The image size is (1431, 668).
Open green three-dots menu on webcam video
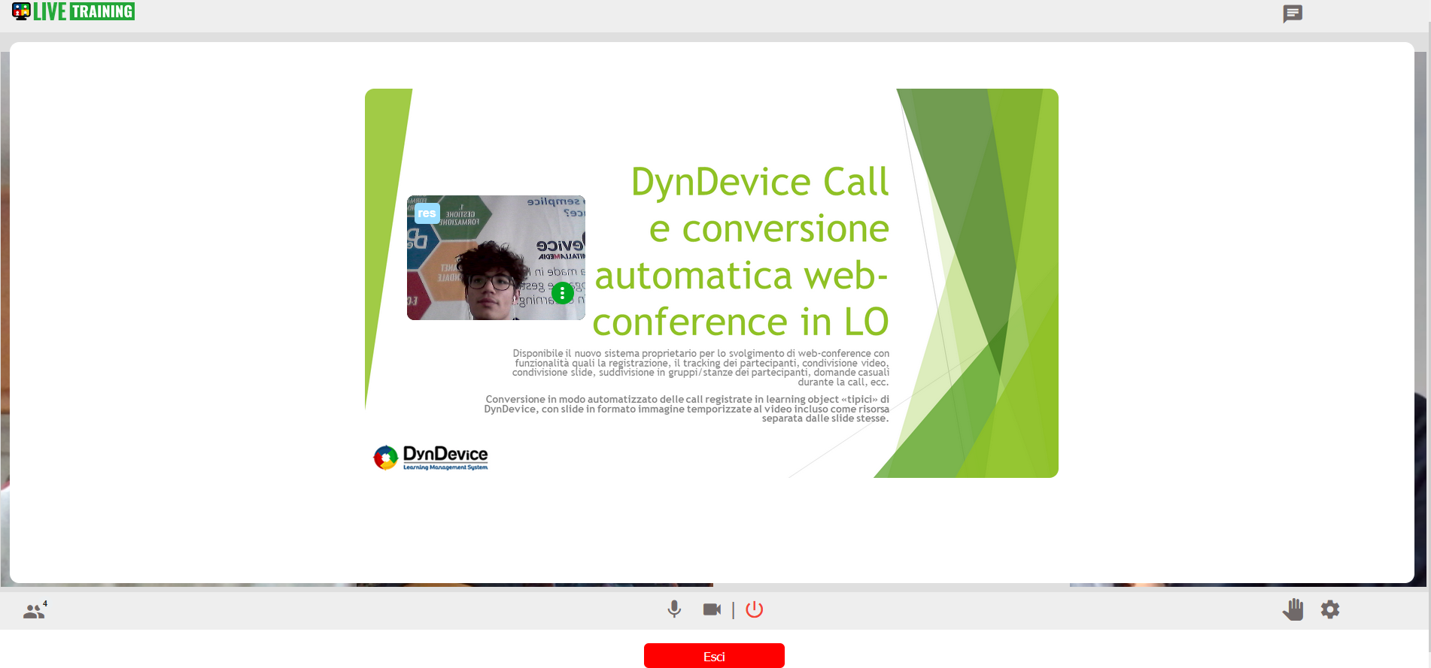coord(562,293)
